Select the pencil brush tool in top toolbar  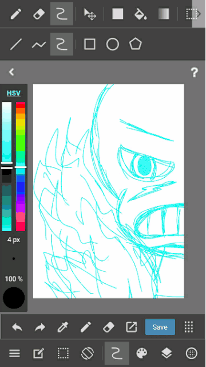[15, 14]
